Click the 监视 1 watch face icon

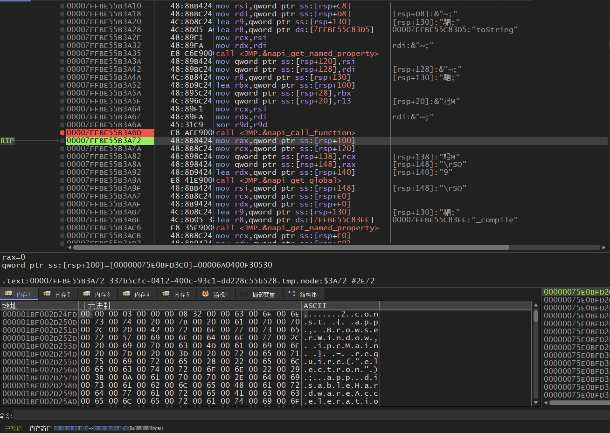click(x=206, y=294)
